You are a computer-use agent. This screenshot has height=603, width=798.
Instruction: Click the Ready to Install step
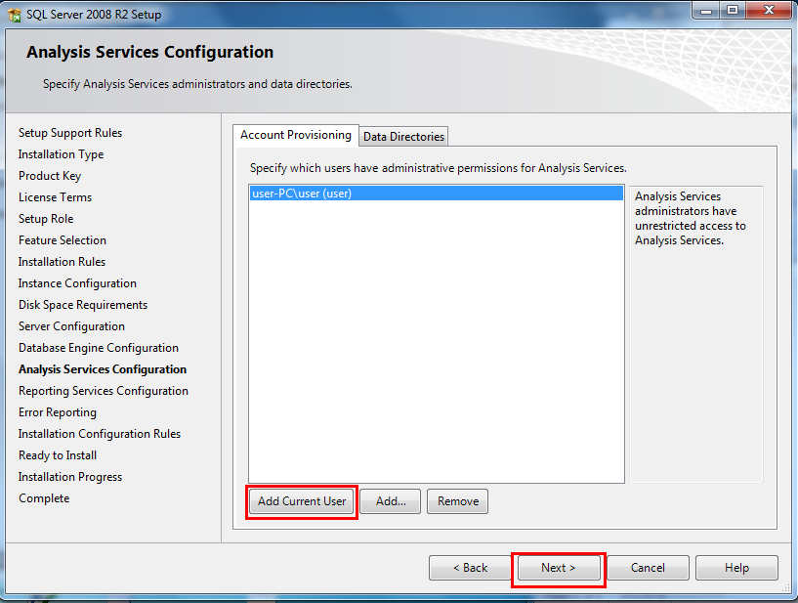(x=58, y=455)
